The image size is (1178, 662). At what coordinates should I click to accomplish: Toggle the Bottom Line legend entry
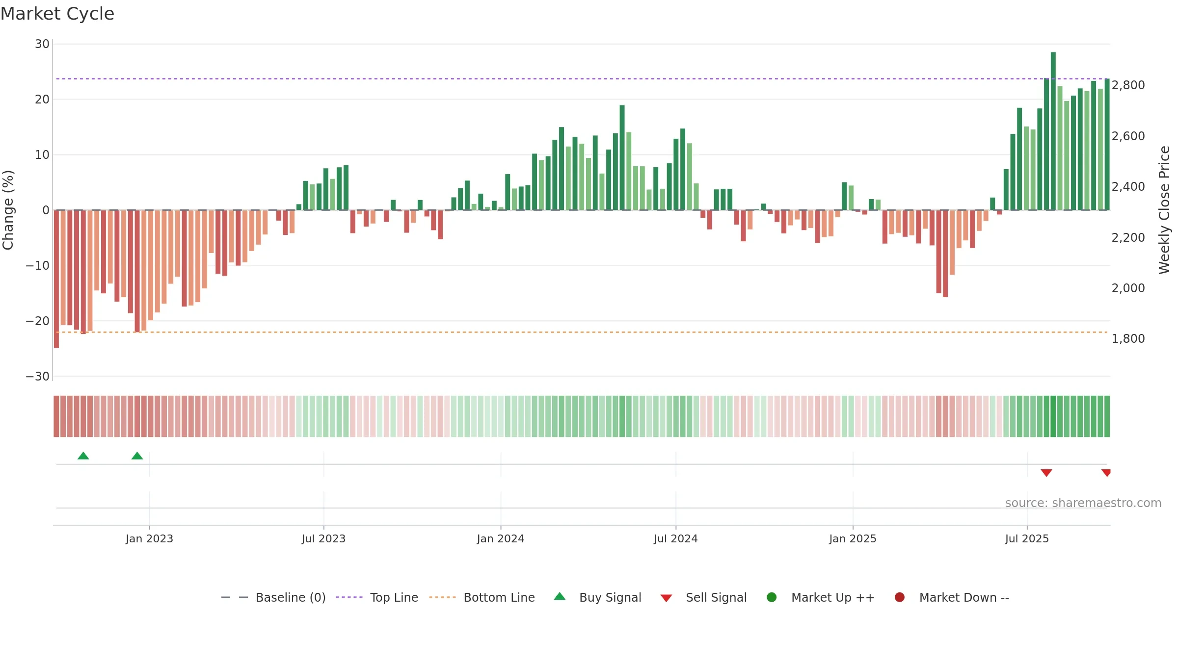pyautogui.click(x=482, y=597)
